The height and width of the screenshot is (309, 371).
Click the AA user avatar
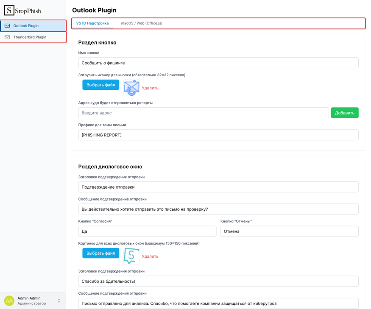pyautogui.click(x=9, y=301)
